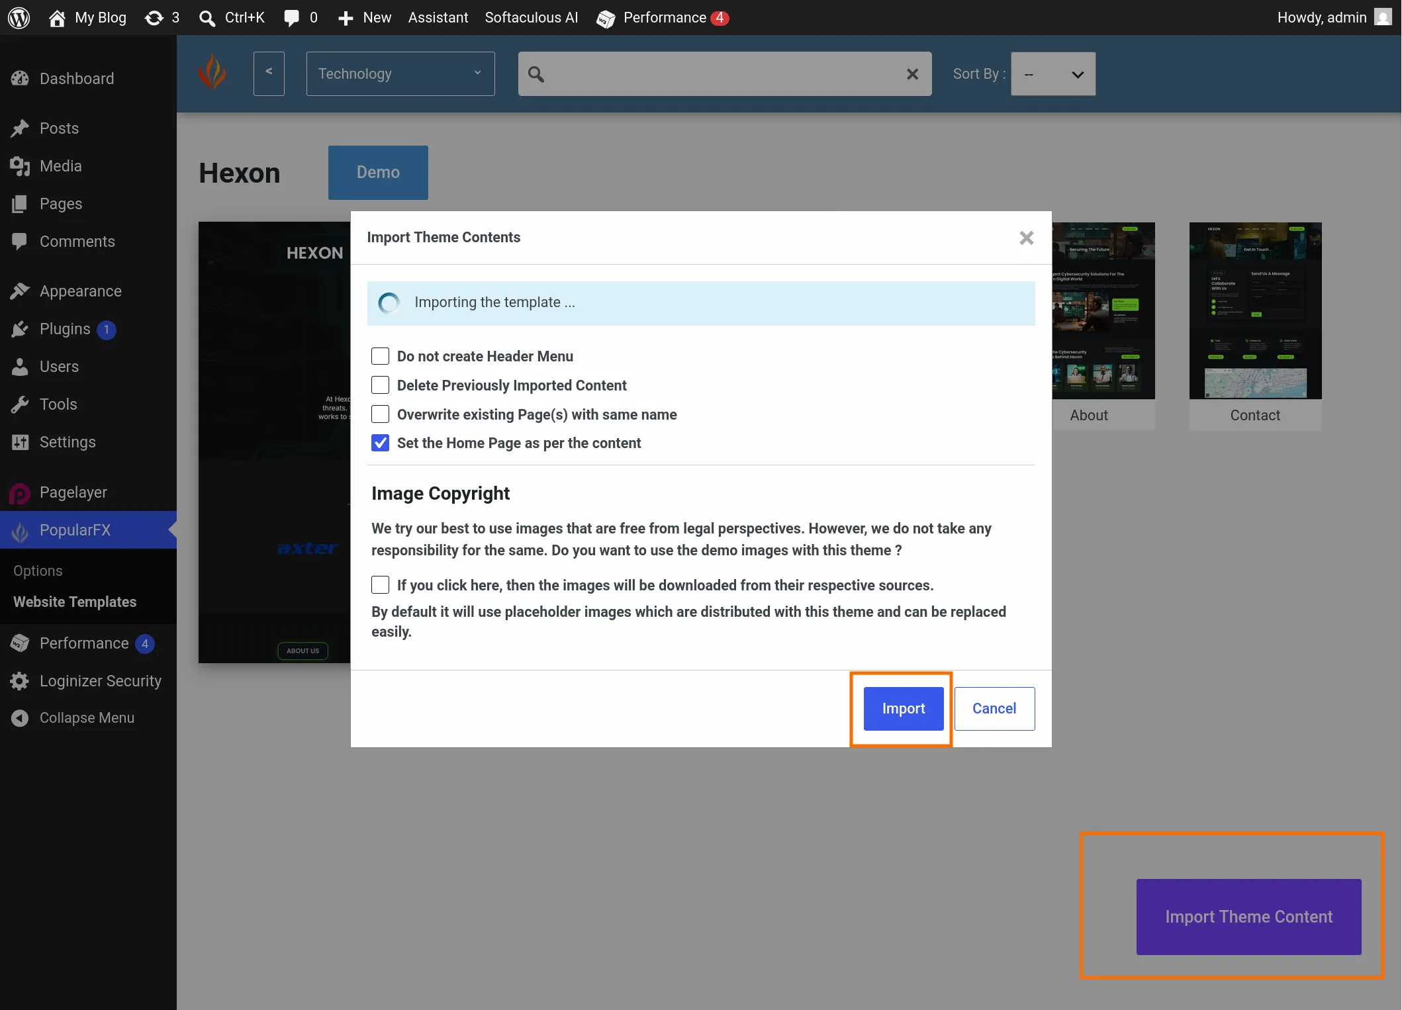Tick Overwrite existing Page(s) with same name
Viewport: 1402px width, 1010px height.
(x=380, y=414)
